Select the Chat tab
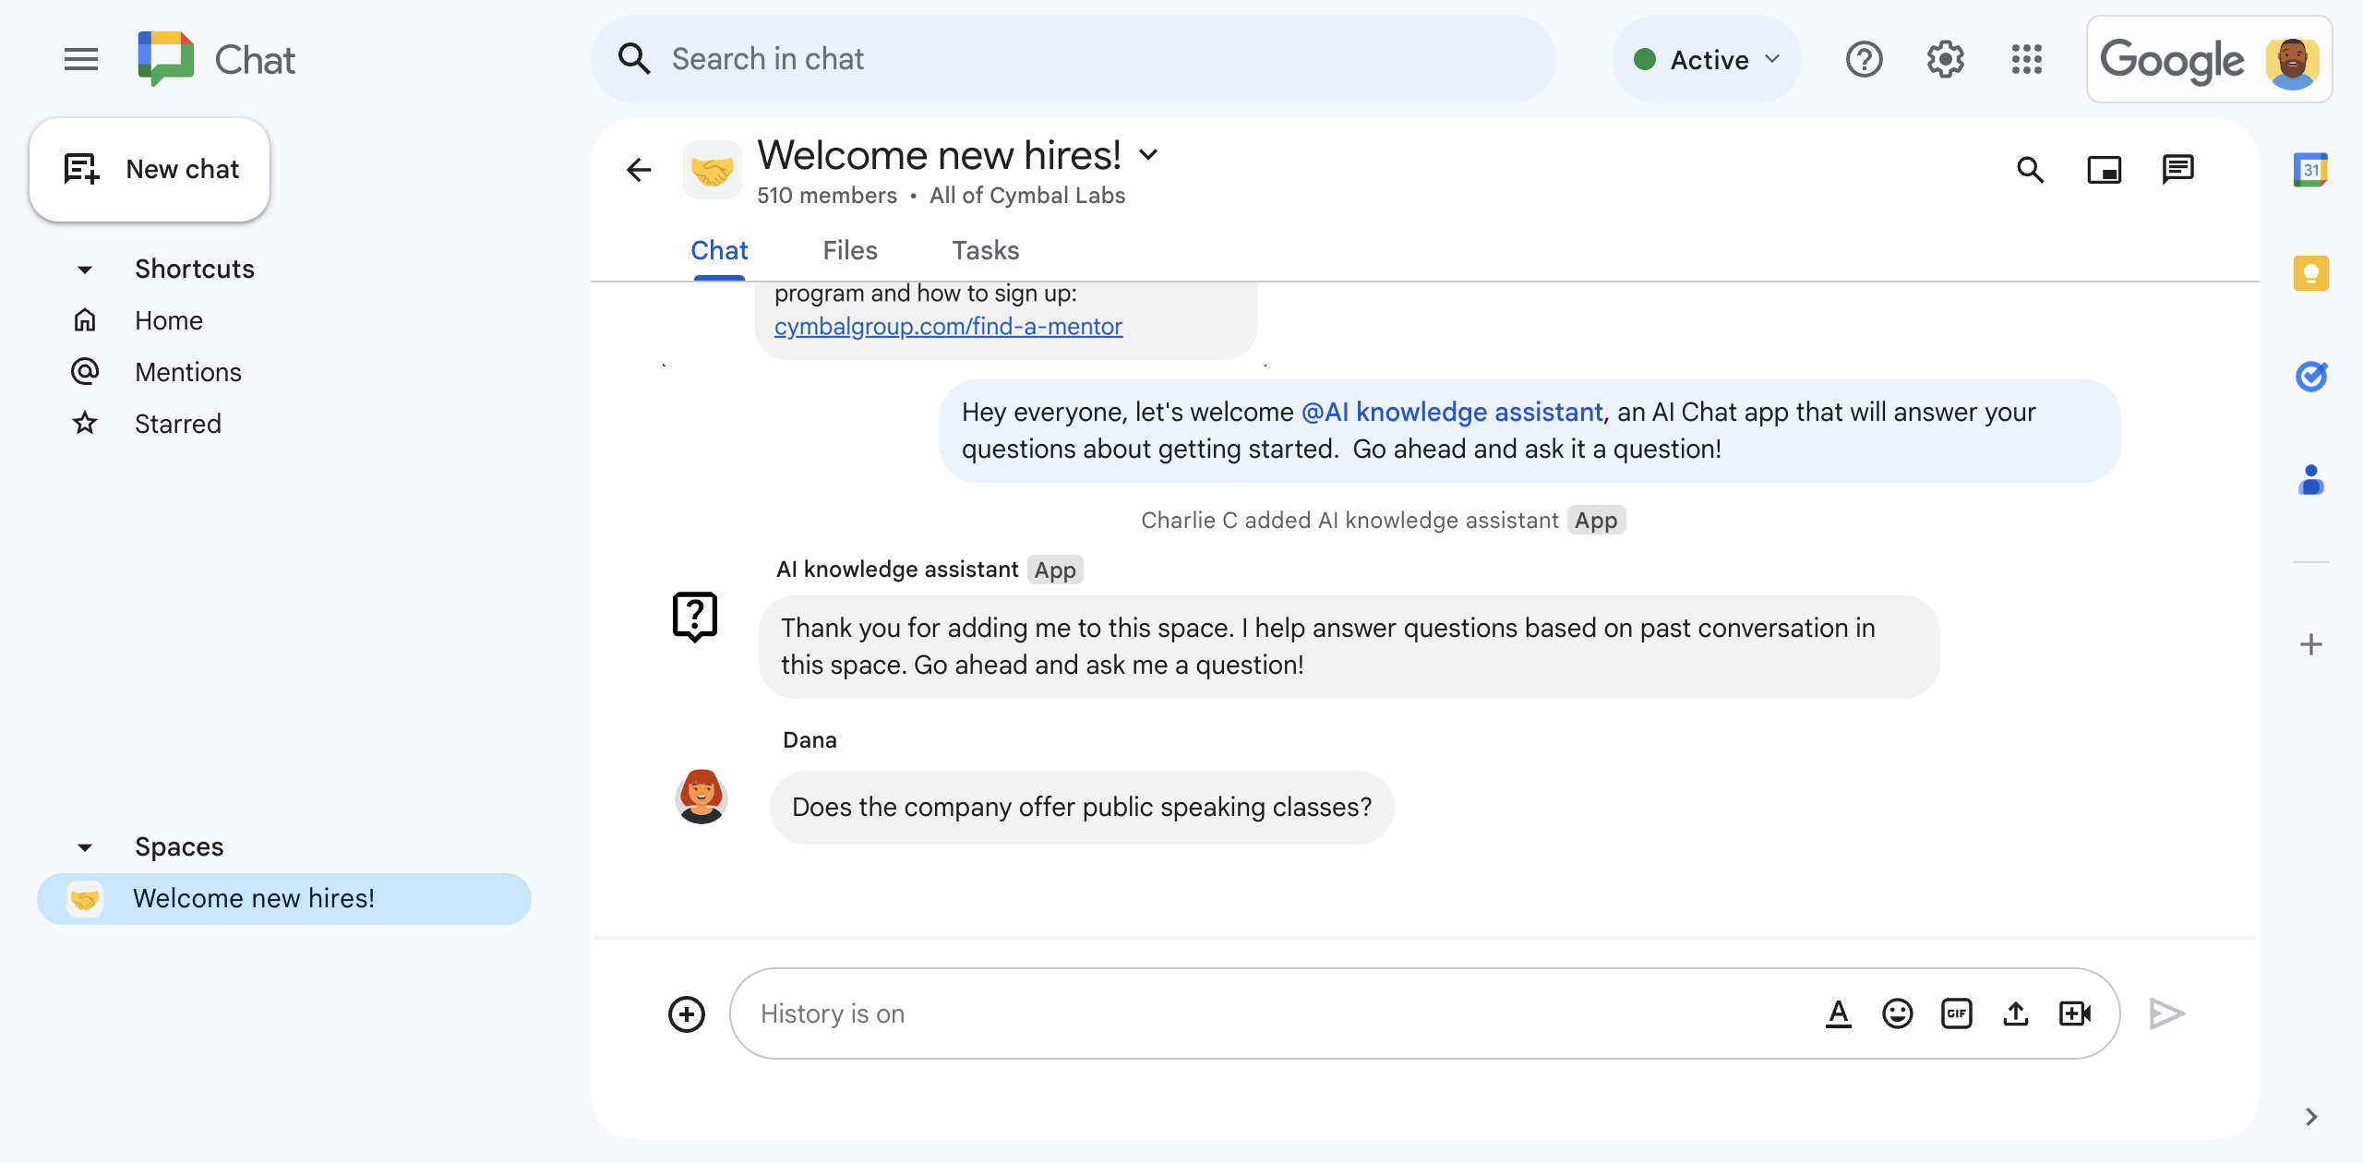 coord(719,248)
